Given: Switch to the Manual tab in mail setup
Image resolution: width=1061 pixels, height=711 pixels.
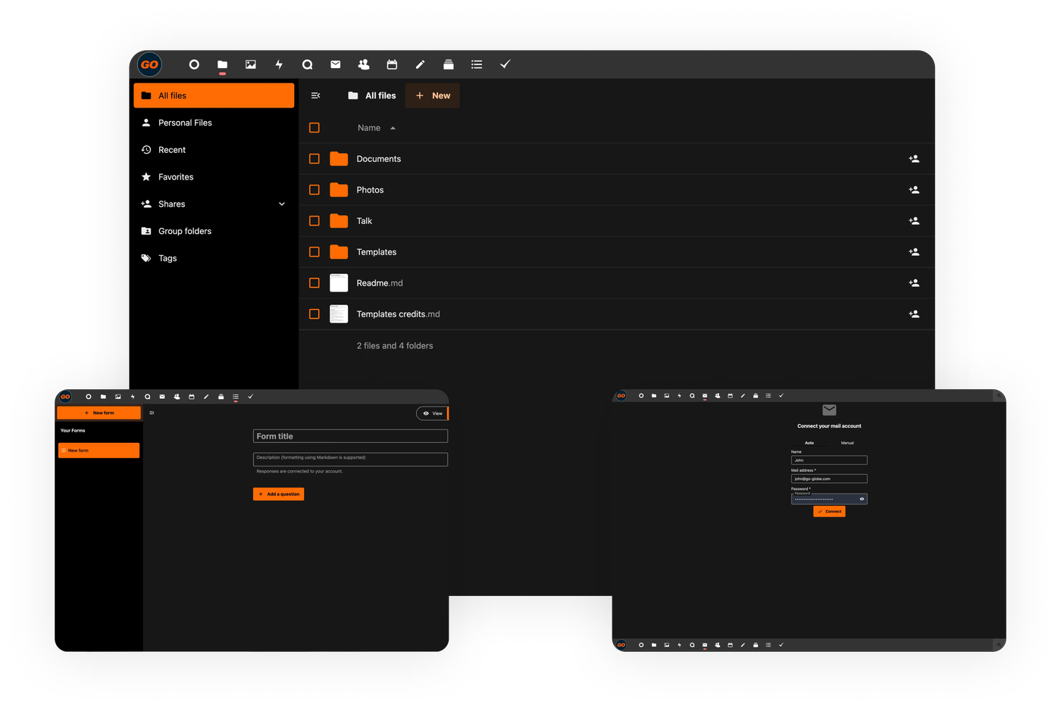Looking at the screenshot, I should click(x=847, y=443).
